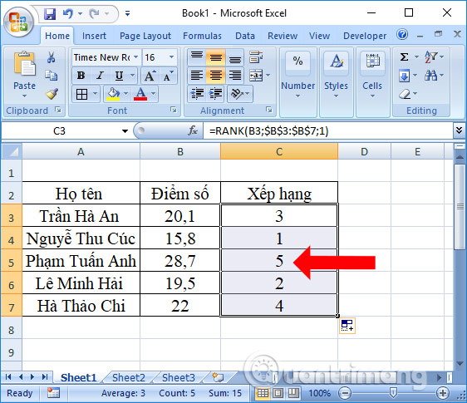The width and height of the screenshot is (467, 403).
Task: Open Excel Help question mark
Action: pyautogui.click(x=402, y=35)
